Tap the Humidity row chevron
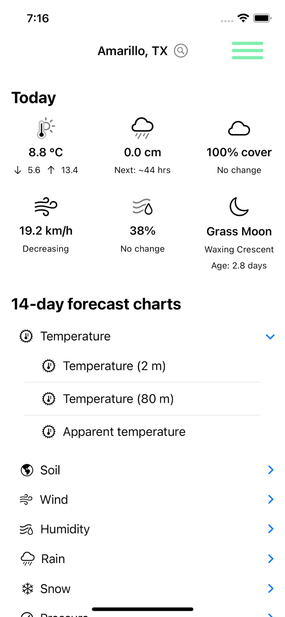The height and width of the screenshot is (617, 285). 270,529
